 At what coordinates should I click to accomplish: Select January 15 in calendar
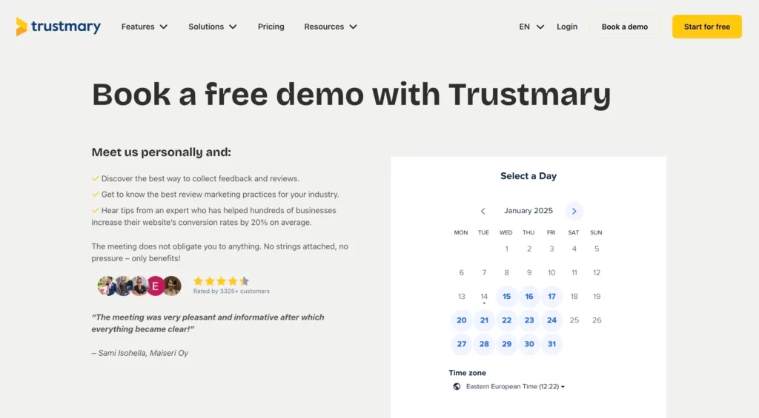point(506,296)
